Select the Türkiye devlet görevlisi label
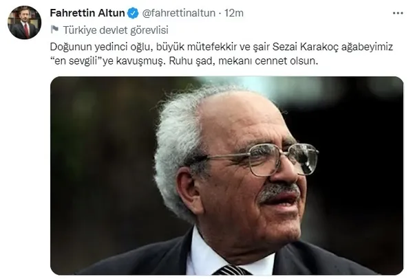This screenshot has height=279, width=413. click(x=116, y=30)
